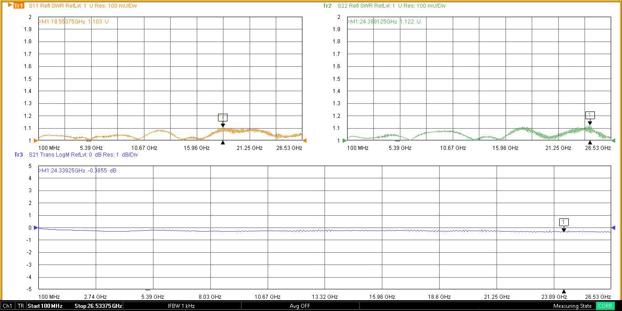Viewport: 622px width, 311px height.
Task: Click the -5 value on S21 y-axis
Action: (x=29, y=289)
